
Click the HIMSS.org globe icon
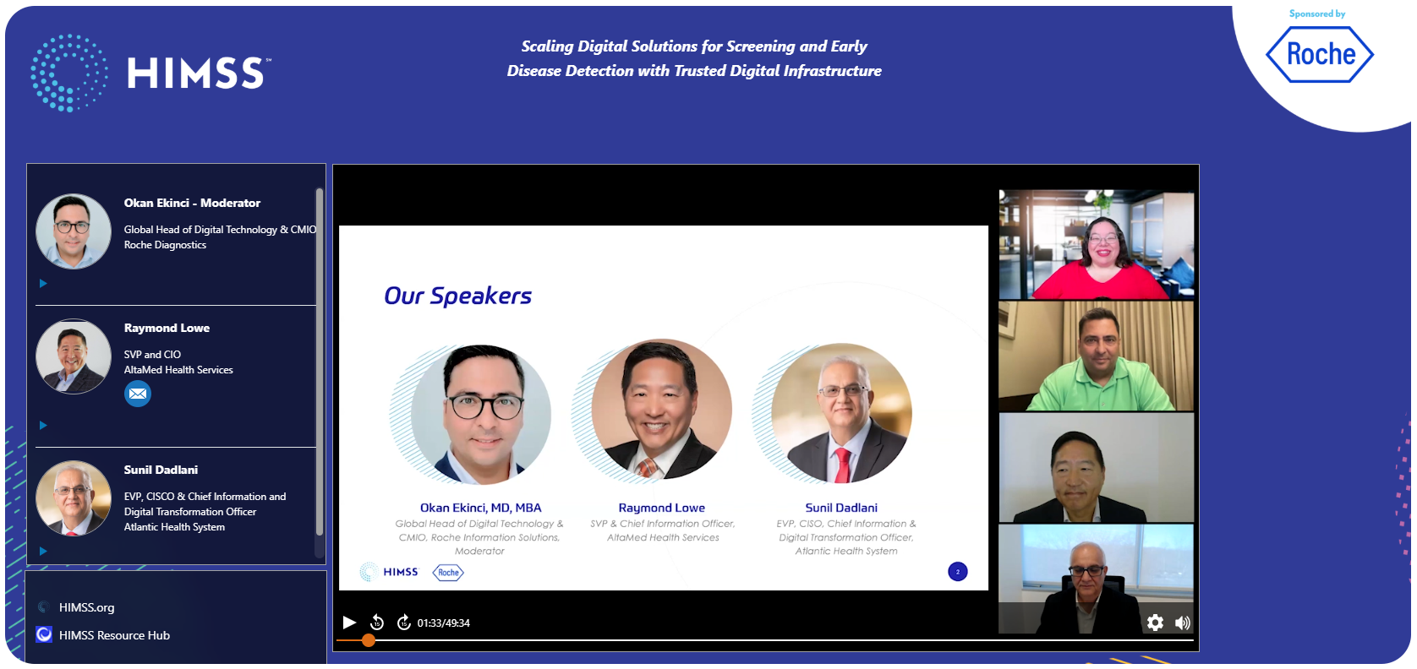coord(44,606)
